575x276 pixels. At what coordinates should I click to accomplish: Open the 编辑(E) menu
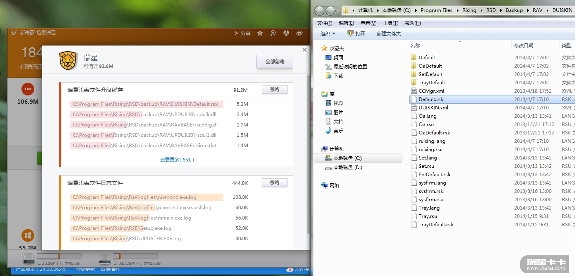point(346,23)
